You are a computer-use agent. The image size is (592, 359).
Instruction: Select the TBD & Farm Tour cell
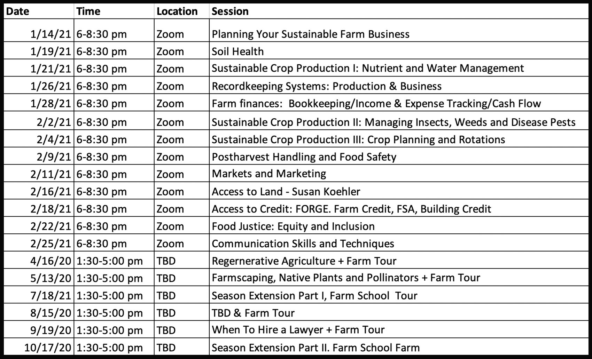pos(253,313)
